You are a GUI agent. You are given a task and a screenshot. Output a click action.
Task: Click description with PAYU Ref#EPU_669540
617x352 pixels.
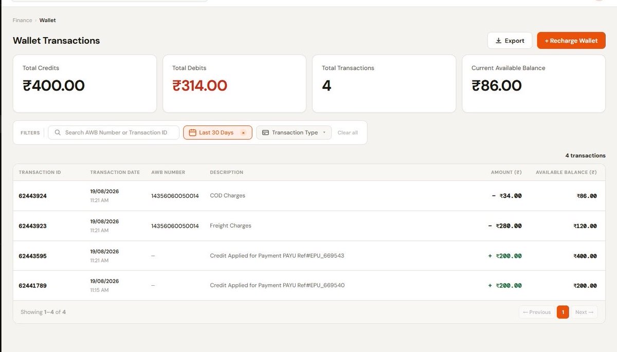pos(277,285)
